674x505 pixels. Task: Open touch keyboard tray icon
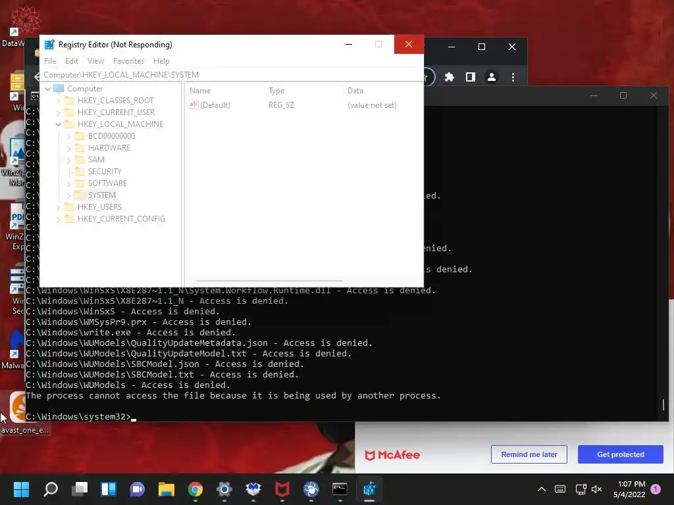[x=560, y=489]
